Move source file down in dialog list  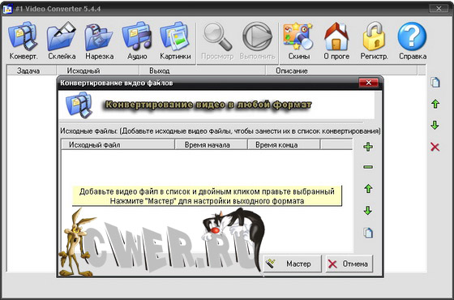coord(368,210)
